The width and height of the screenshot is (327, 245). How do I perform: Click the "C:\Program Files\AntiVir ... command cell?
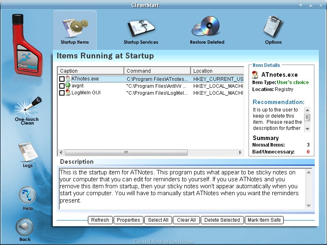point(157,86)
